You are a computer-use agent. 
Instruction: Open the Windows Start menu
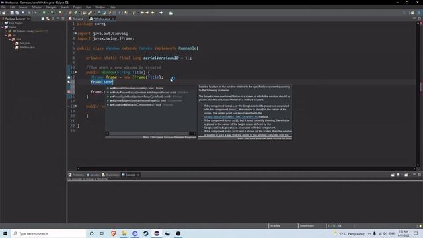5,233
